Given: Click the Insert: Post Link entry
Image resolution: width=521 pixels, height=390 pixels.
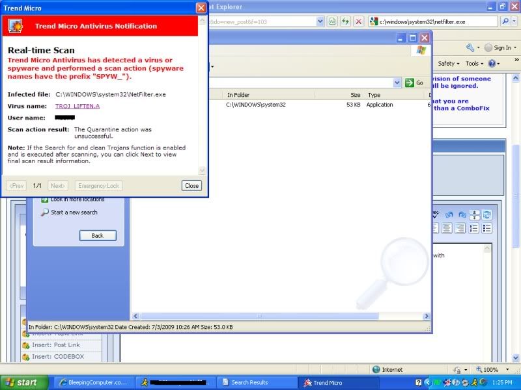Looking at the screenshot, I should (x=56, y=345).
